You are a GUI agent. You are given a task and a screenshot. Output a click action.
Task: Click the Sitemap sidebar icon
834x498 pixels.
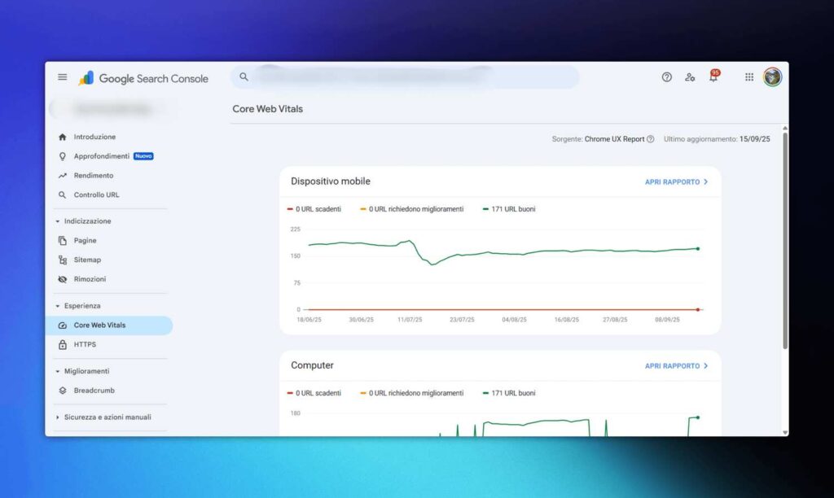click(x=63, y=260)
